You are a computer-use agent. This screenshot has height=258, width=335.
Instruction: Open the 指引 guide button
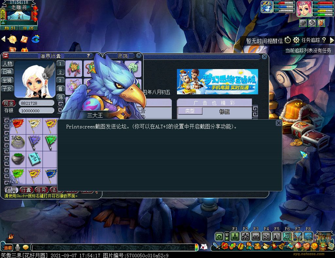9,28
